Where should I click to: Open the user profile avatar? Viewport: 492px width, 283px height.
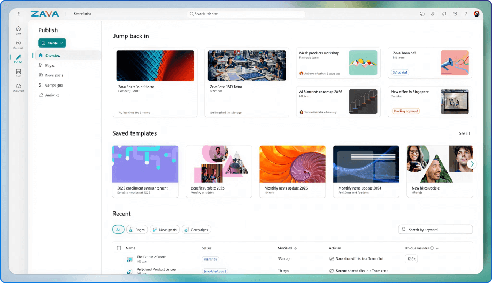point(476,14)
